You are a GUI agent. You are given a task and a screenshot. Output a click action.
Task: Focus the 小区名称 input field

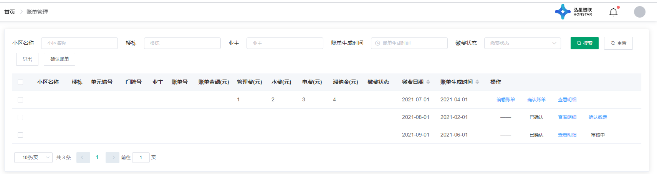coord(79,43)
